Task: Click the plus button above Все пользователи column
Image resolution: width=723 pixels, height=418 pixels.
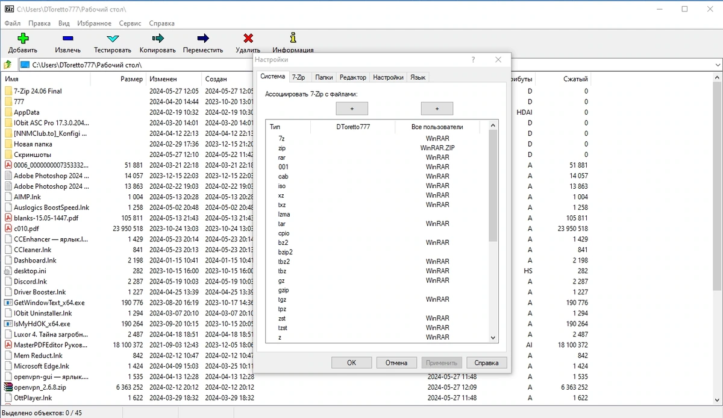Action: click(x=437, y=109)
